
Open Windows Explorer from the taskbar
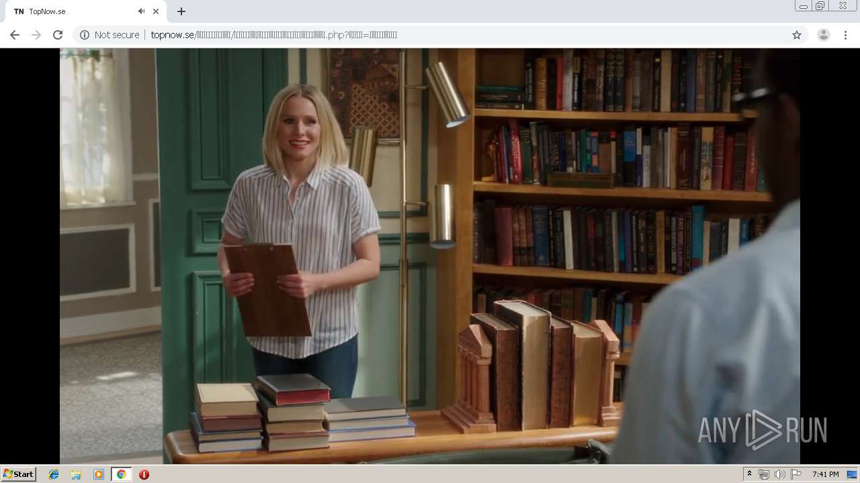pyautogui.click(x=76, y=474)
